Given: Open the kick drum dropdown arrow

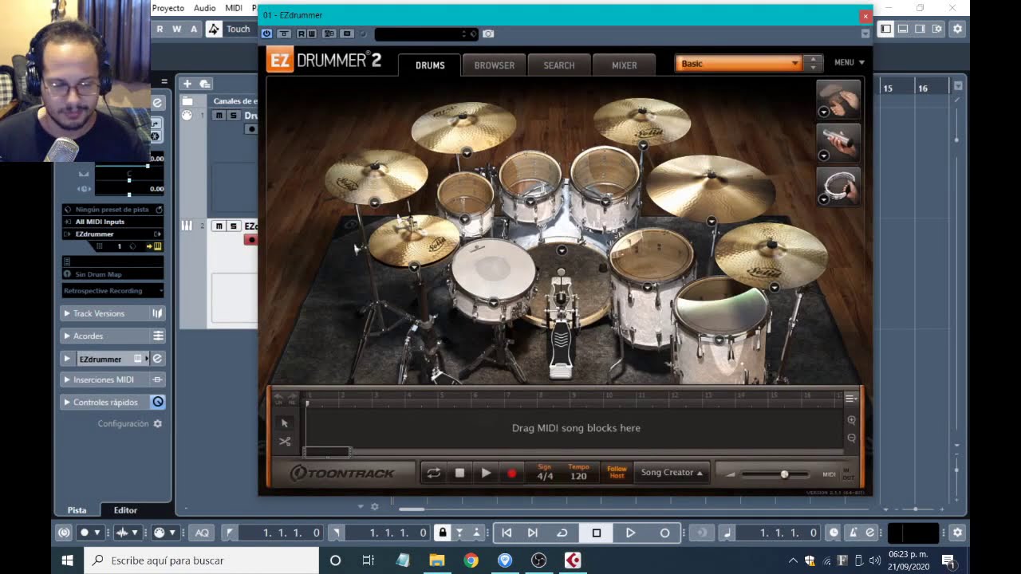Looking at the screenshot, I should [562, 250].
